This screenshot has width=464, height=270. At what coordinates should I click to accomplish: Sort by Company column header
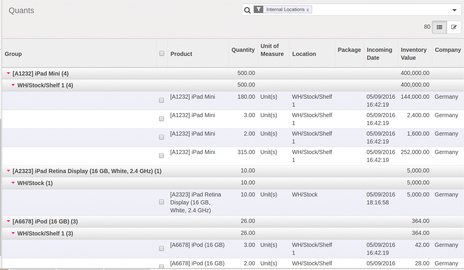[x=448, y=50]
